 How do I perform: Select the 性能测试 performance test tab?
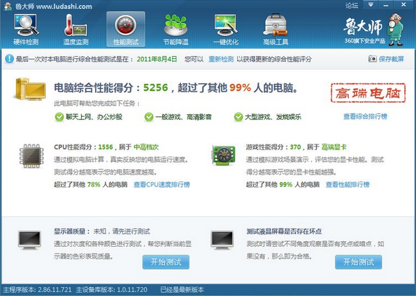tap(125, 30)
